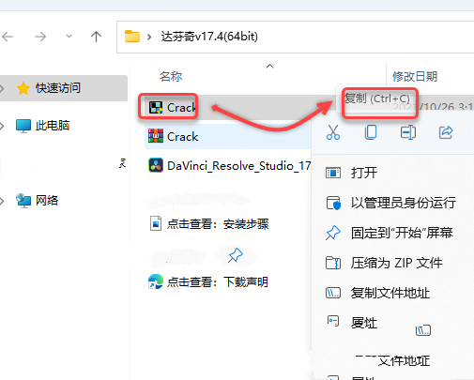Click the Cut scissors icon
This screenshot has height=380, width=474.
(x=333, y=132)
